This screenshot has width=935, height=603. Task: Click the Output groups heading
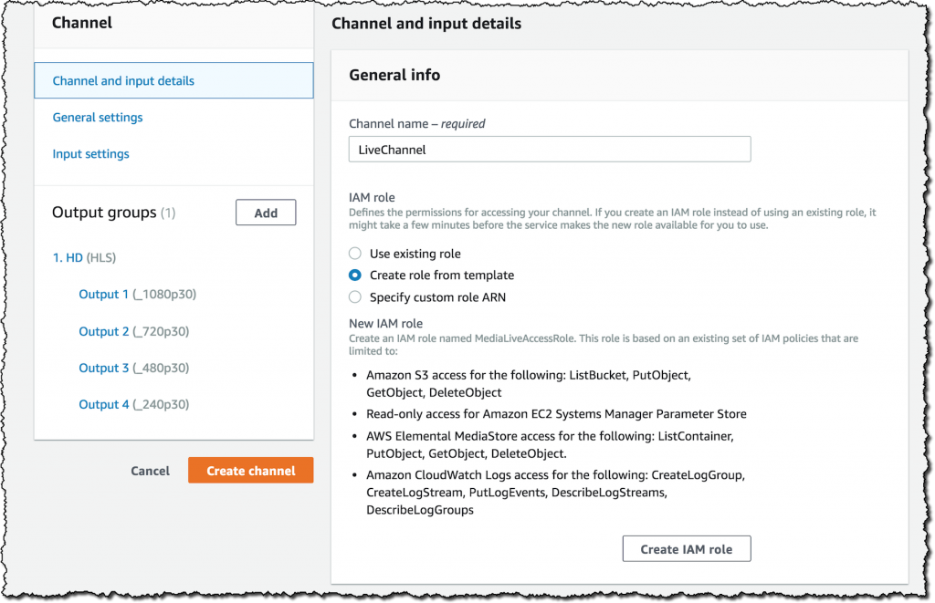(104, 213)
